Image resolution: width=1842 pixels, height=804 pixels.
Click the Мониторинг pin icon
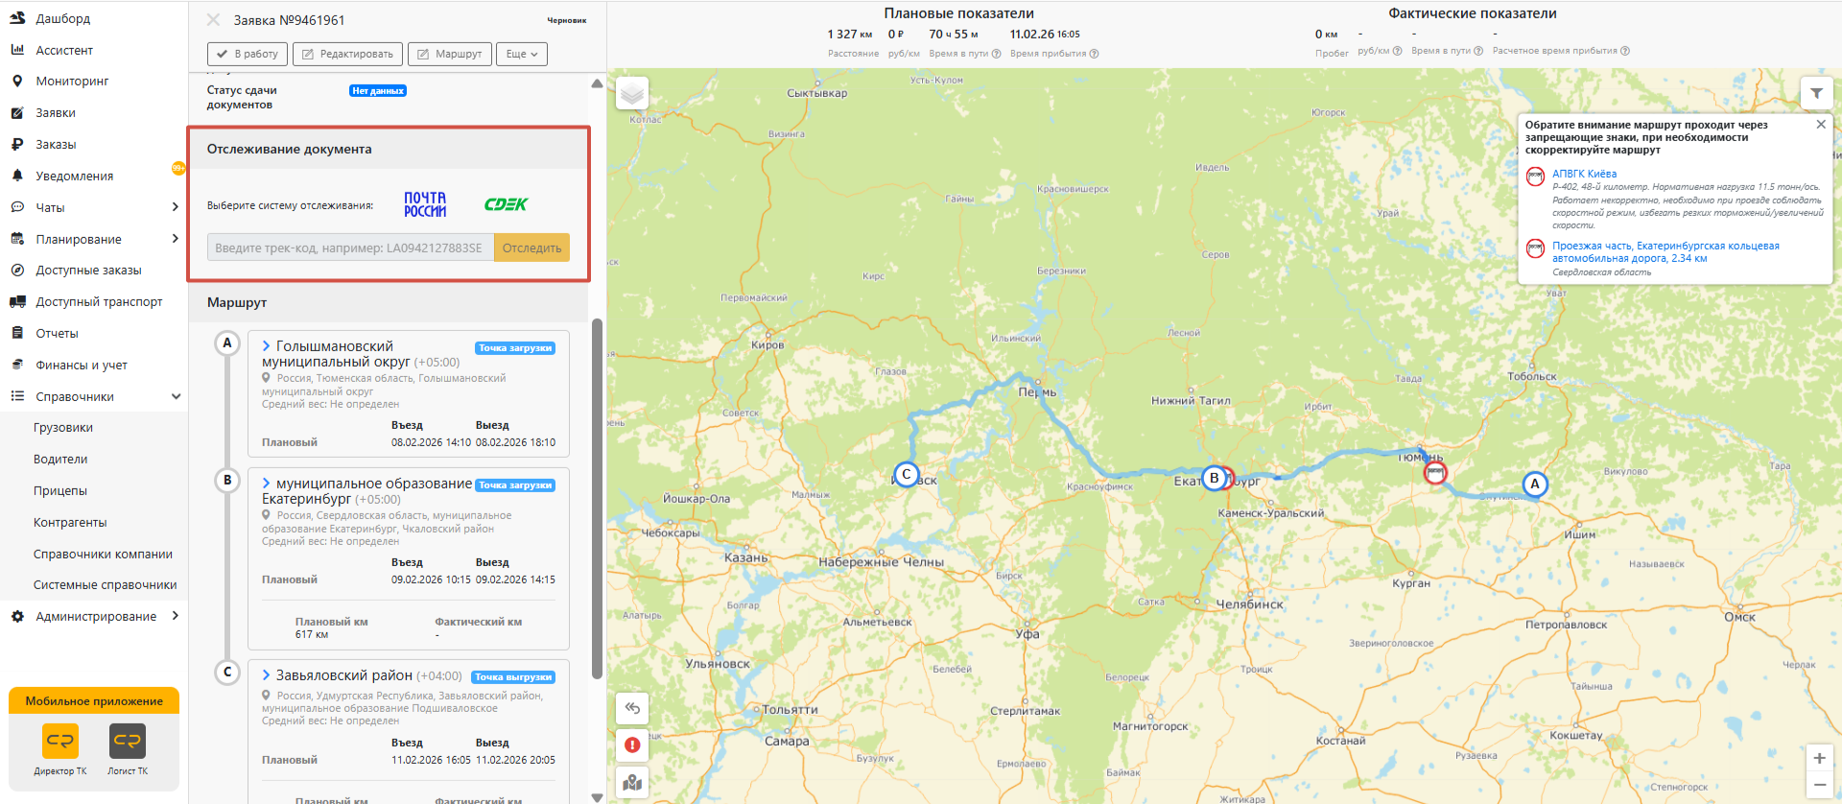point(17,82)
